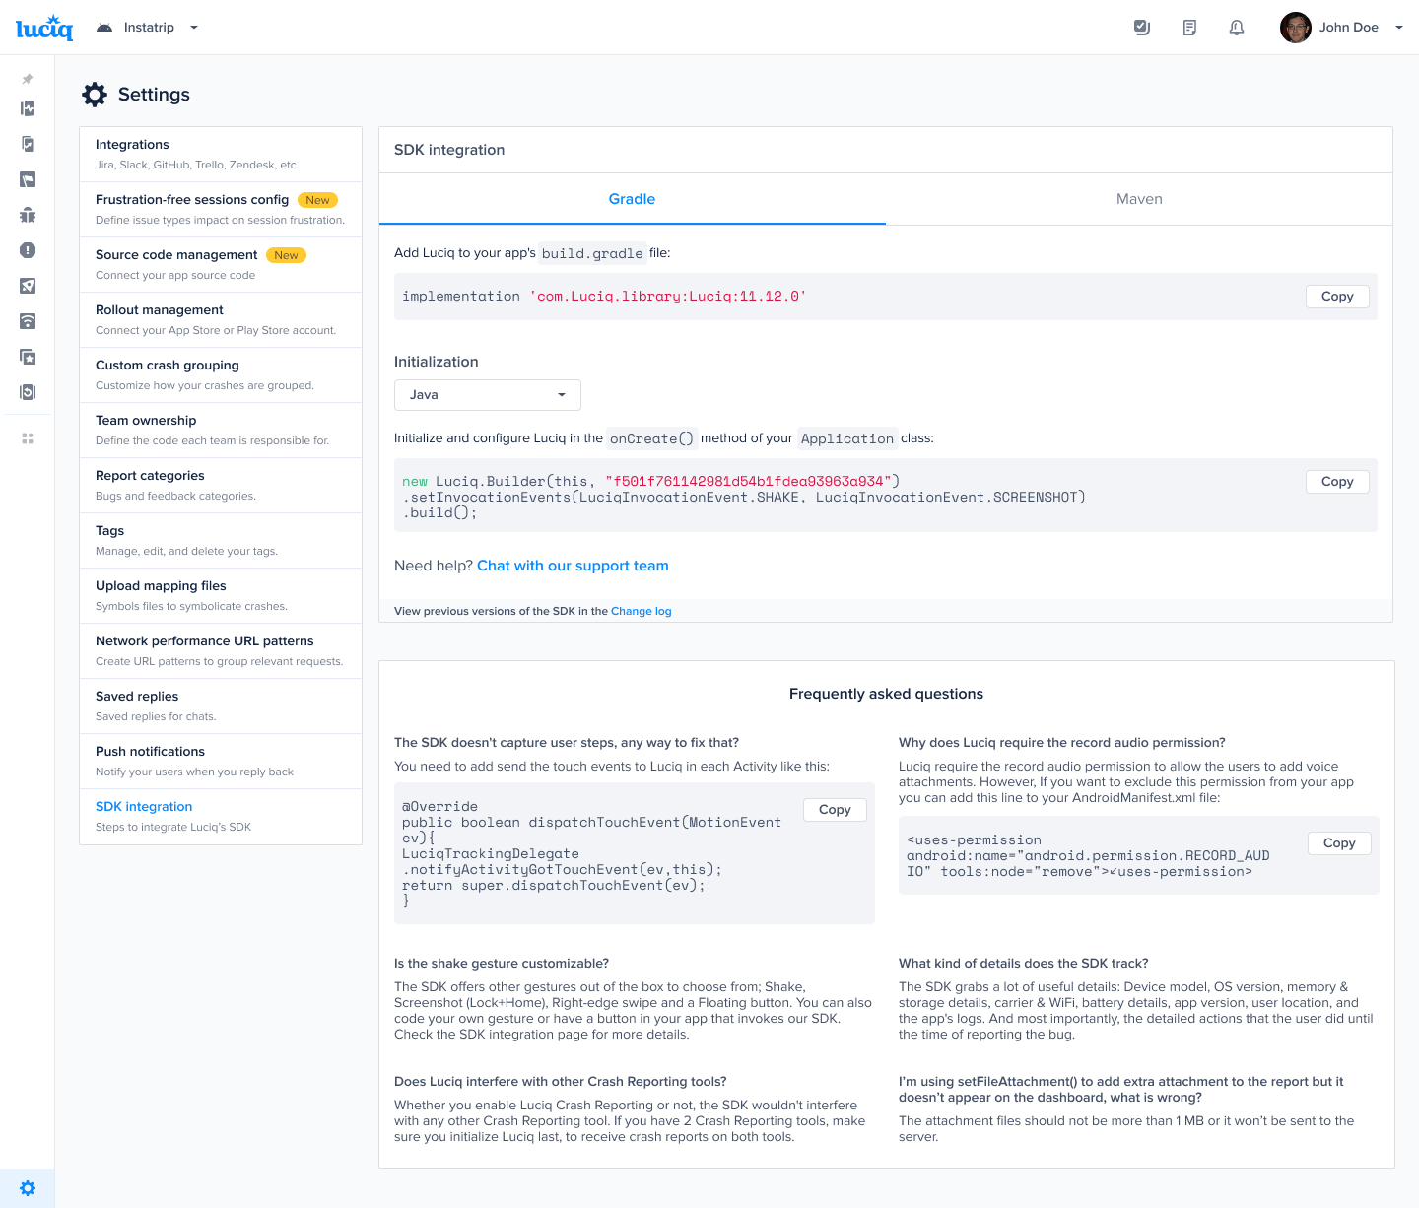Click the settings gear at sidebar bottom
Image resolution: width=1419 pixels, height=1208 pixels.
28,1188
